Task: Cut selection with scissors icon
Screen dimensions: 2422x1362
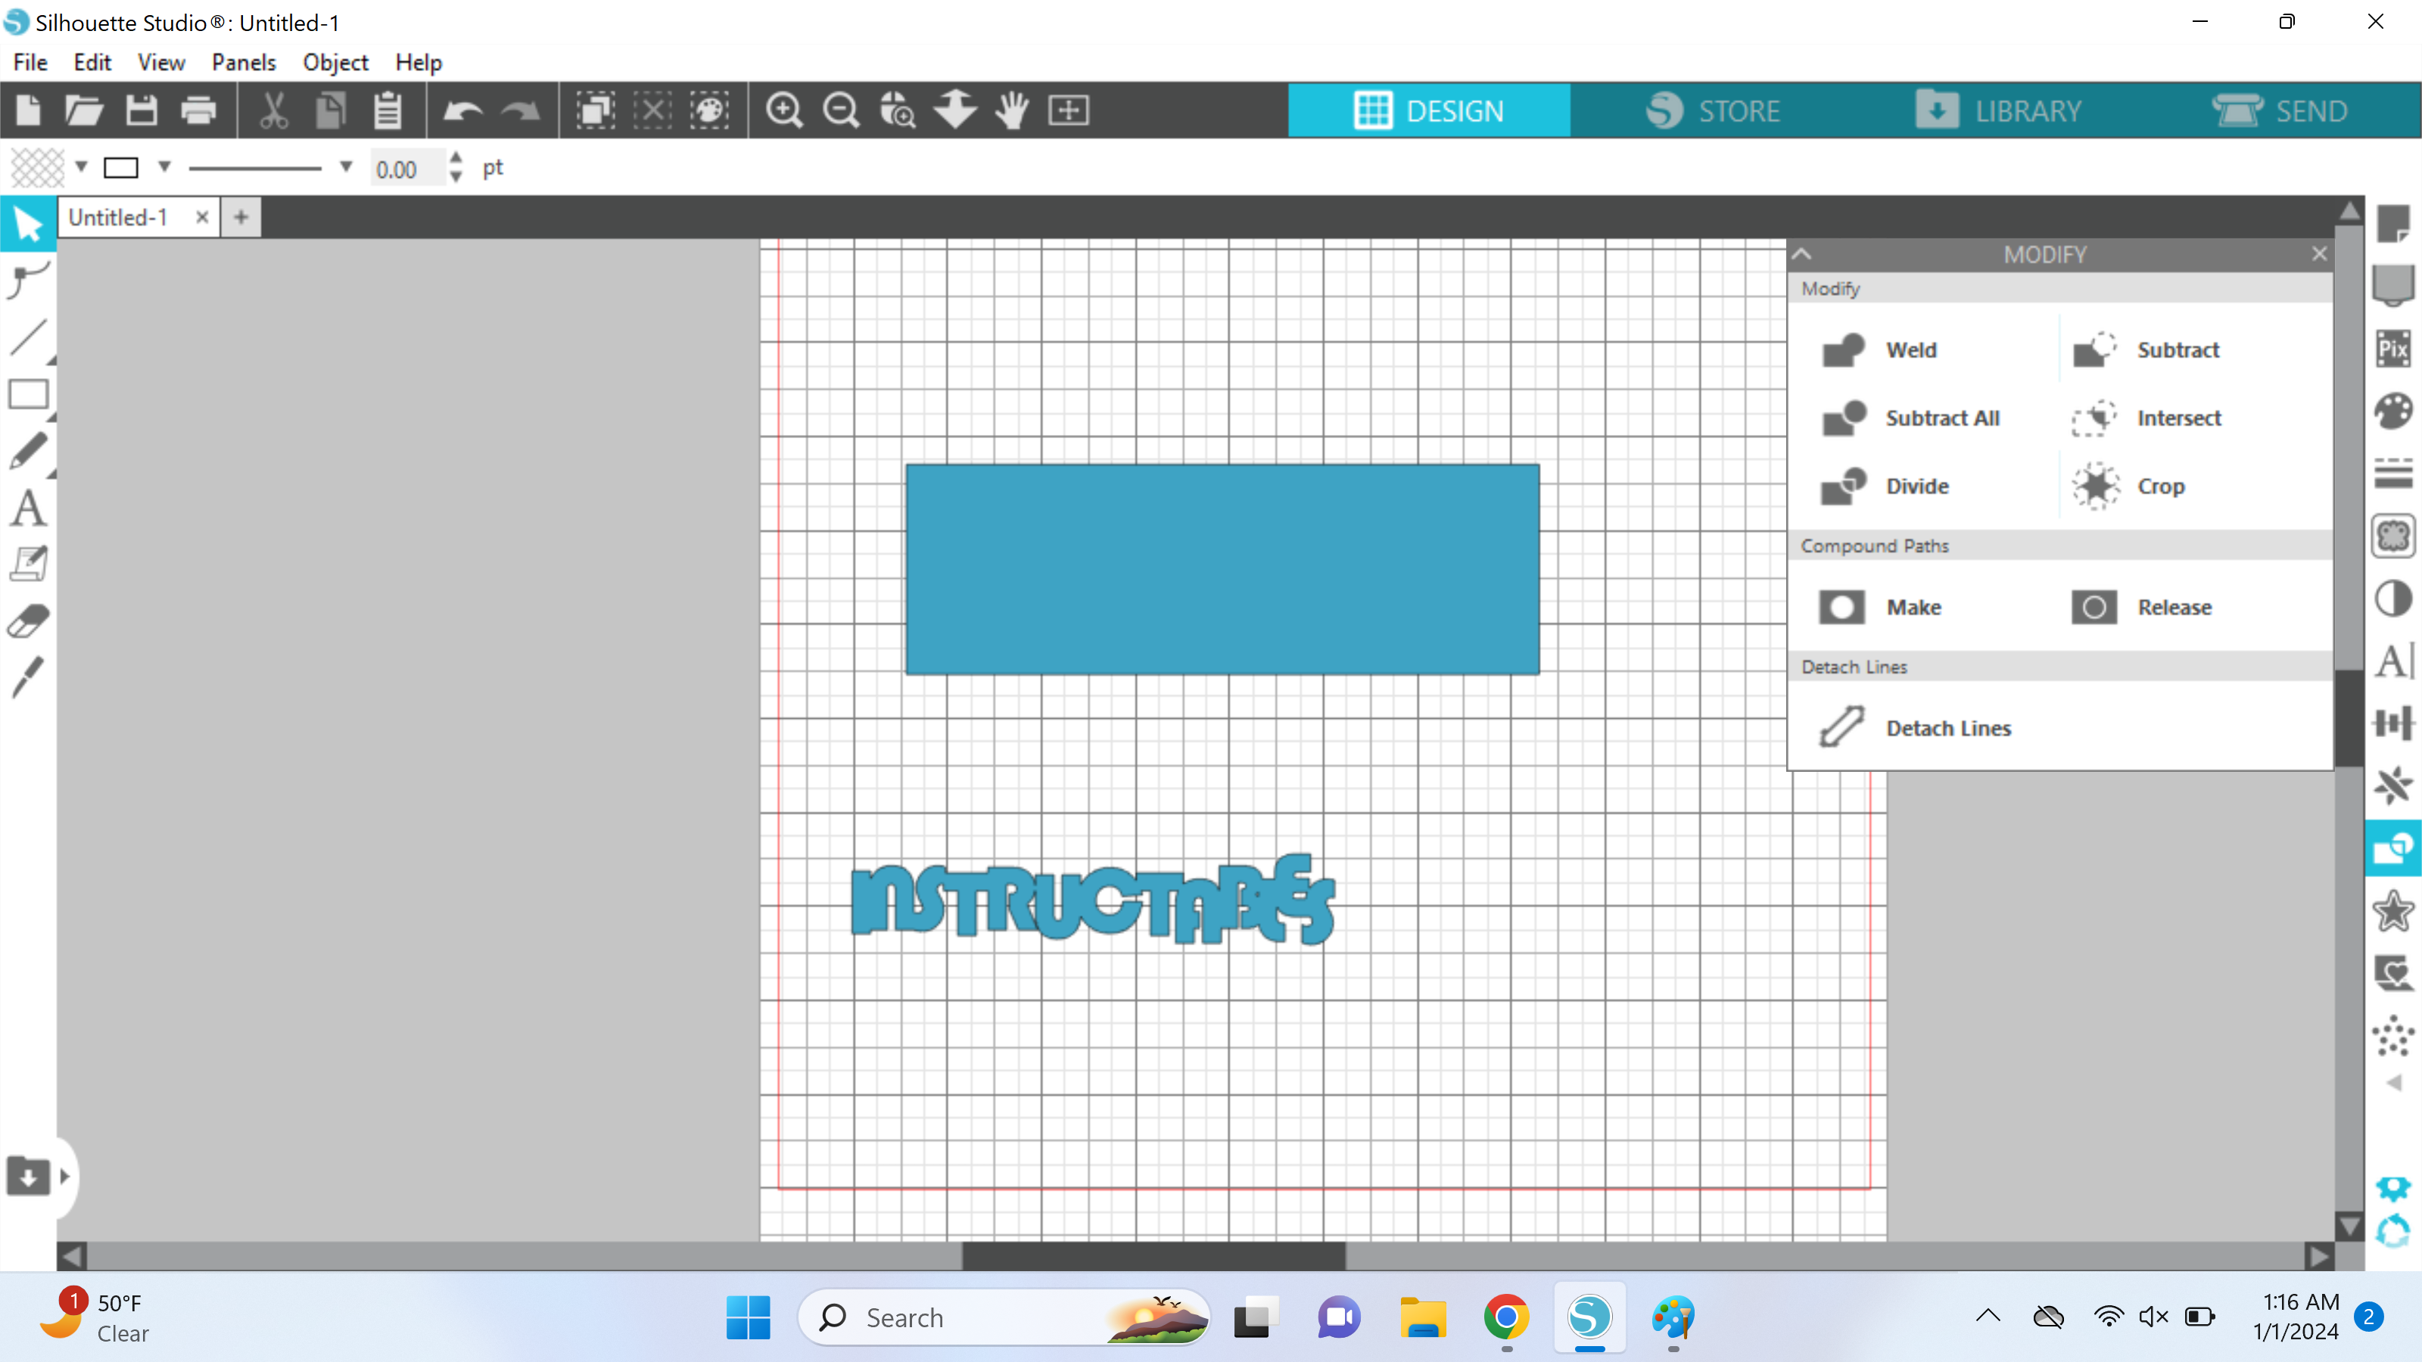Action: 273,110
